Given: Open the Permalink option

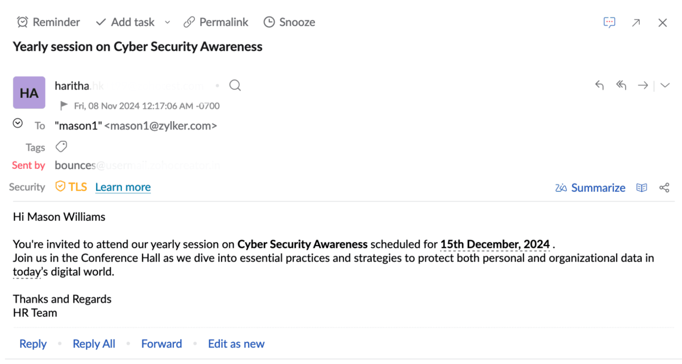Looking at the screenshot, I should (x=216, y=22).
